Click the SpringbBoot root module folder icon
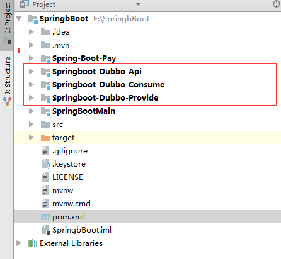 click(33, 19)
